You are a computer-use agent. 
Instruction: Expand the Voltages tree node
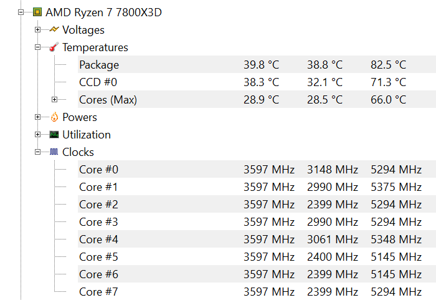(x=38, y=29)
